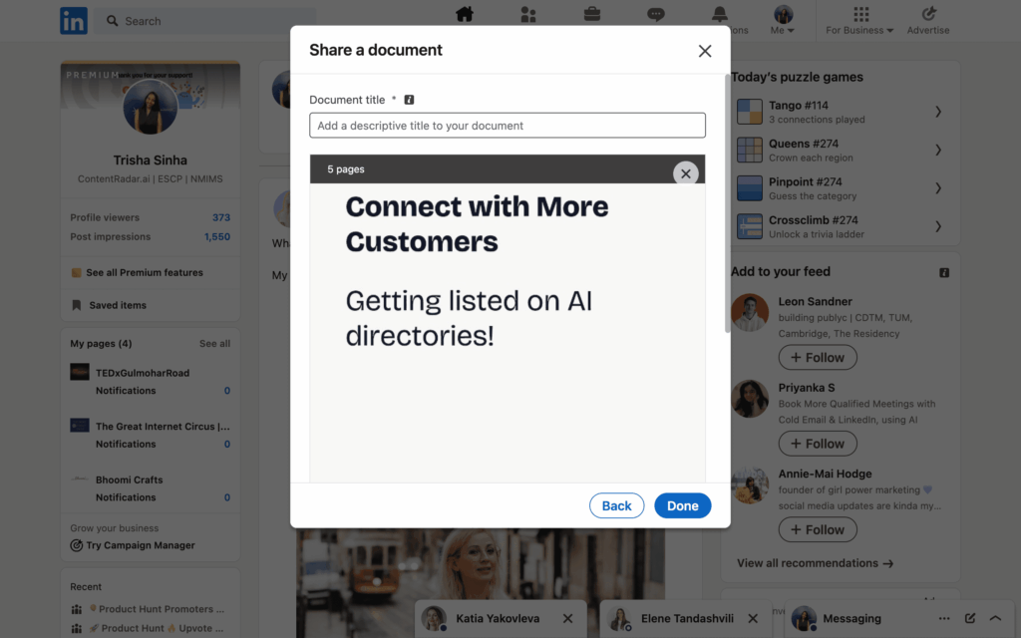Click the Back button
This screenshot has width=1021, height=638.
(616, 505)
